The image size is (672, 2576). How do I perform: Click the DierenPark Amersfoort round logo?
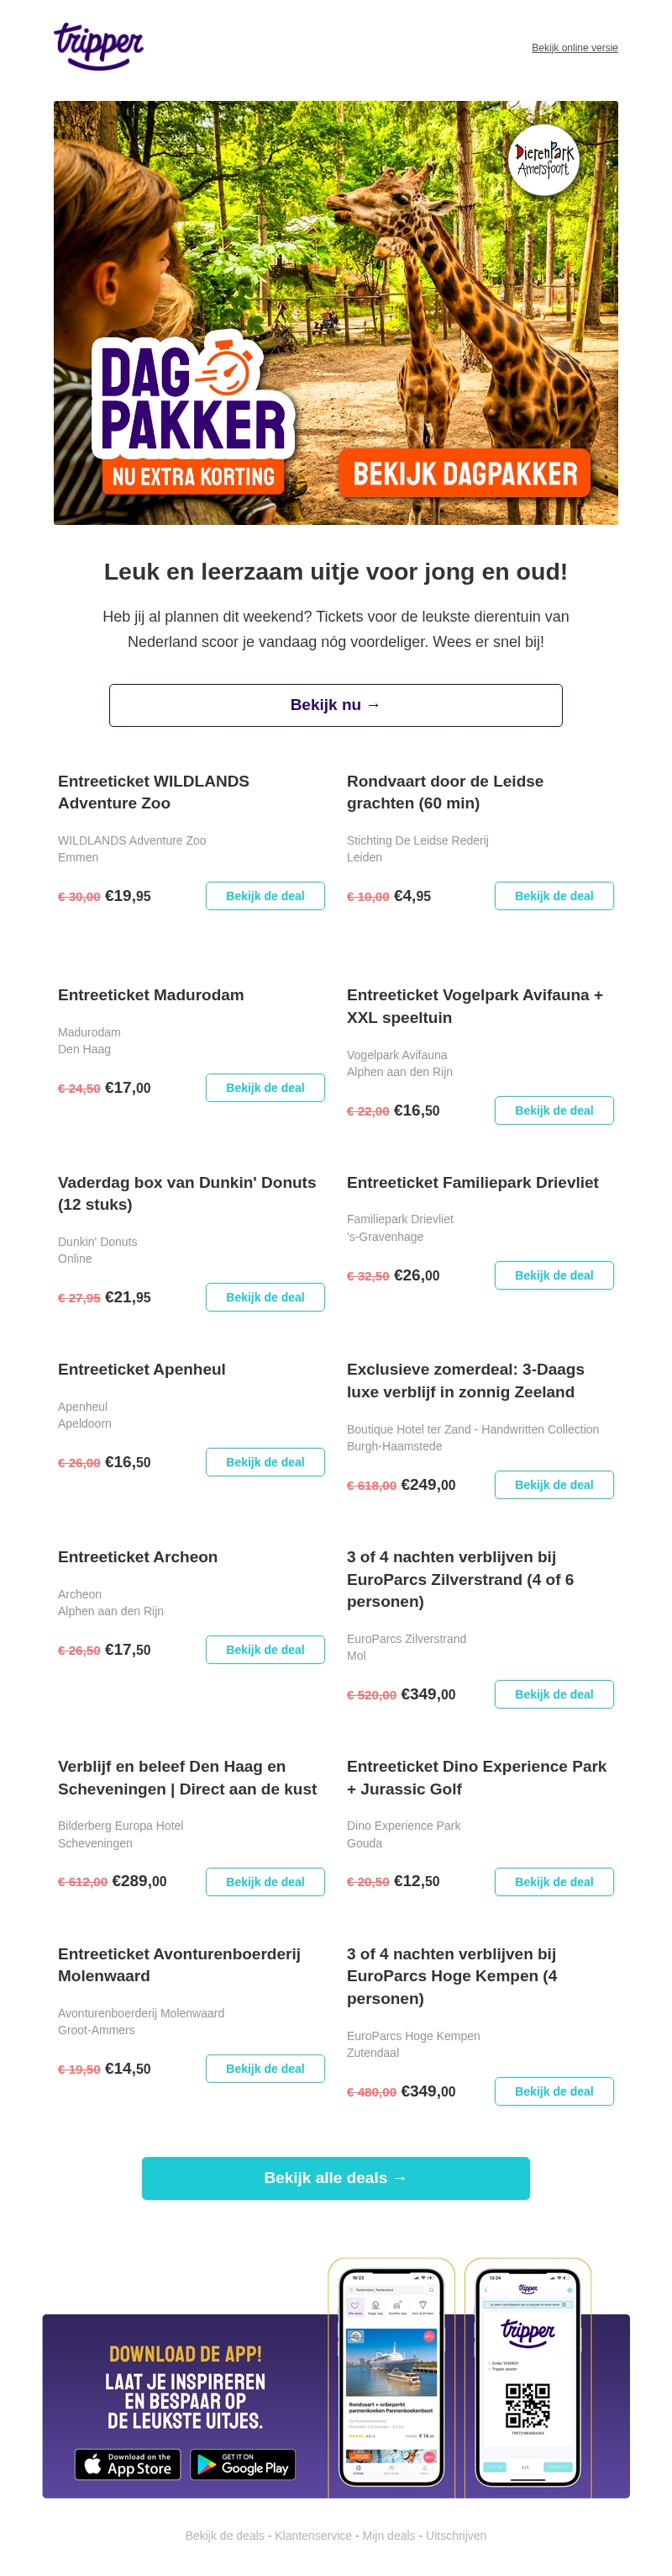[543, 160]
